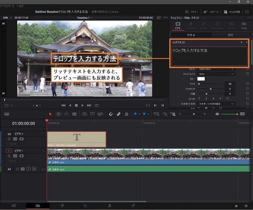Lock the Video 2 track
Image resolution: width=253 pixels, height=210 pixels.
click(x=9, y=139)
